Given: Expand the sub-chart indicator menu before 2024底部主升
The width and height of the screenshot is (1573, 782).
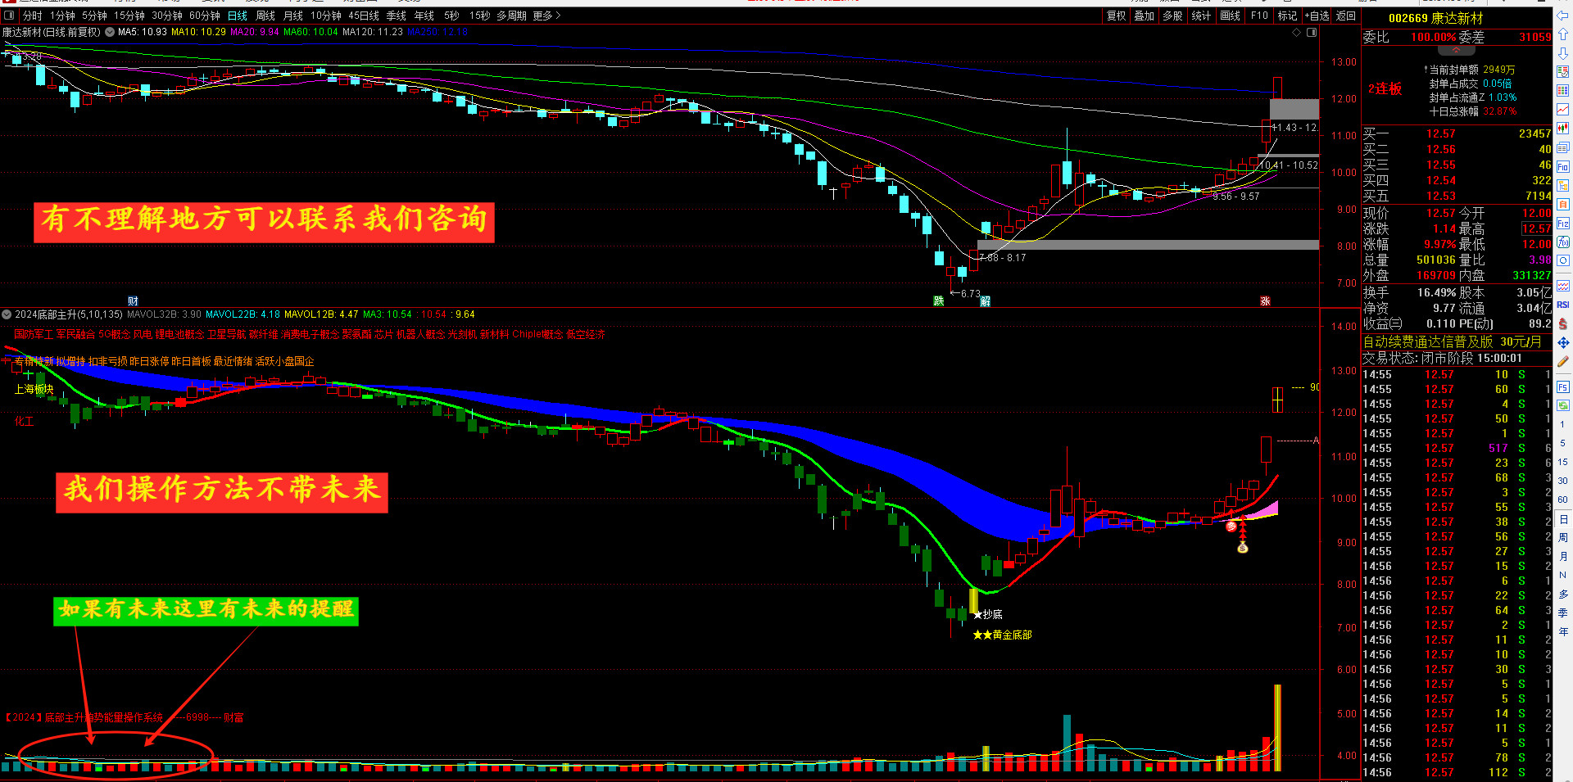Looking at the screenshot, I should click(x=7, y=314).
